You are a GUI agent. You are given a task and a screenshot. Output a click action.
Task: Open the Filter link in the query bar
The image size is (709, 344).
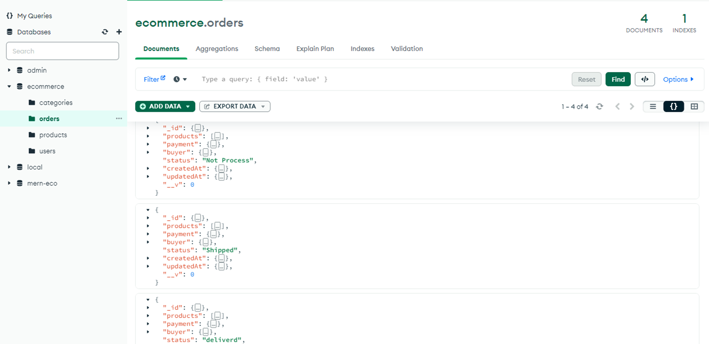(x=152, y=79)
